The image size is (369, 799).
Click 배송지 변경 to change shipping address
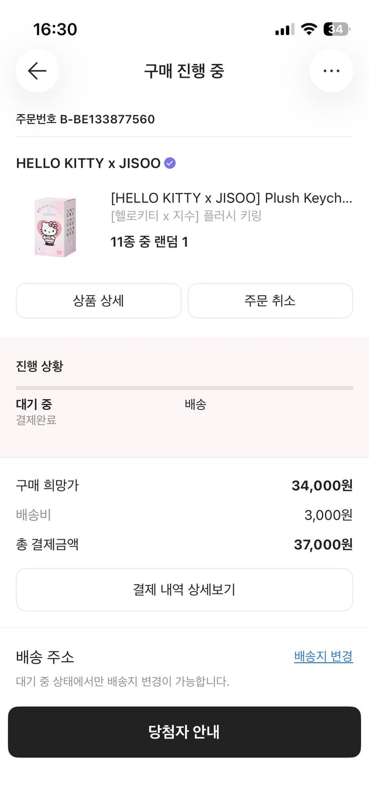point(323,657)
